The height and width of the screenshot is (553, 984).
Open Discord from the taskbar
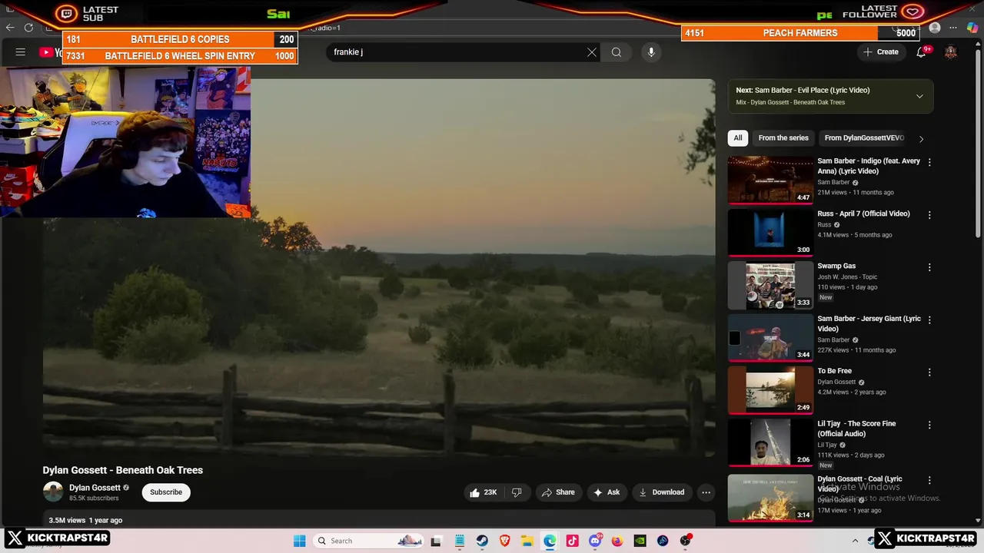pyautogui.click(x=595, y=541)
